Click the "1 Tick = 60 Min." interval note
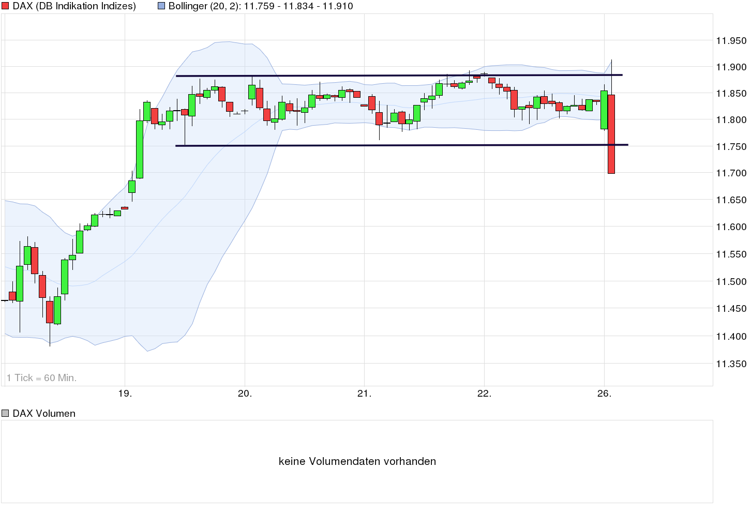 (x=42, y=378)
